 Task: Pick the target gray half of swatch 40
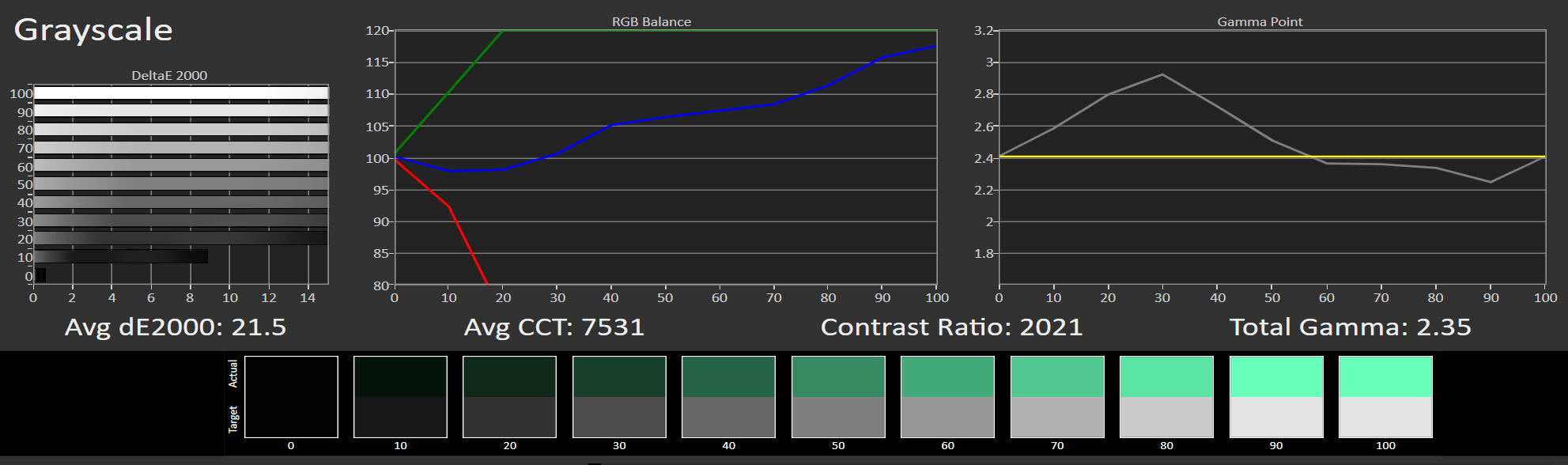[728, 417]
